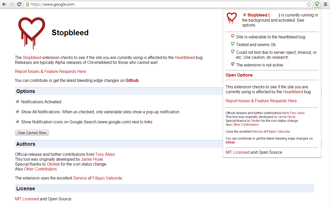Click the Authors section heading
The height and width of the screenshot is (206, 330).
[26, 144]
